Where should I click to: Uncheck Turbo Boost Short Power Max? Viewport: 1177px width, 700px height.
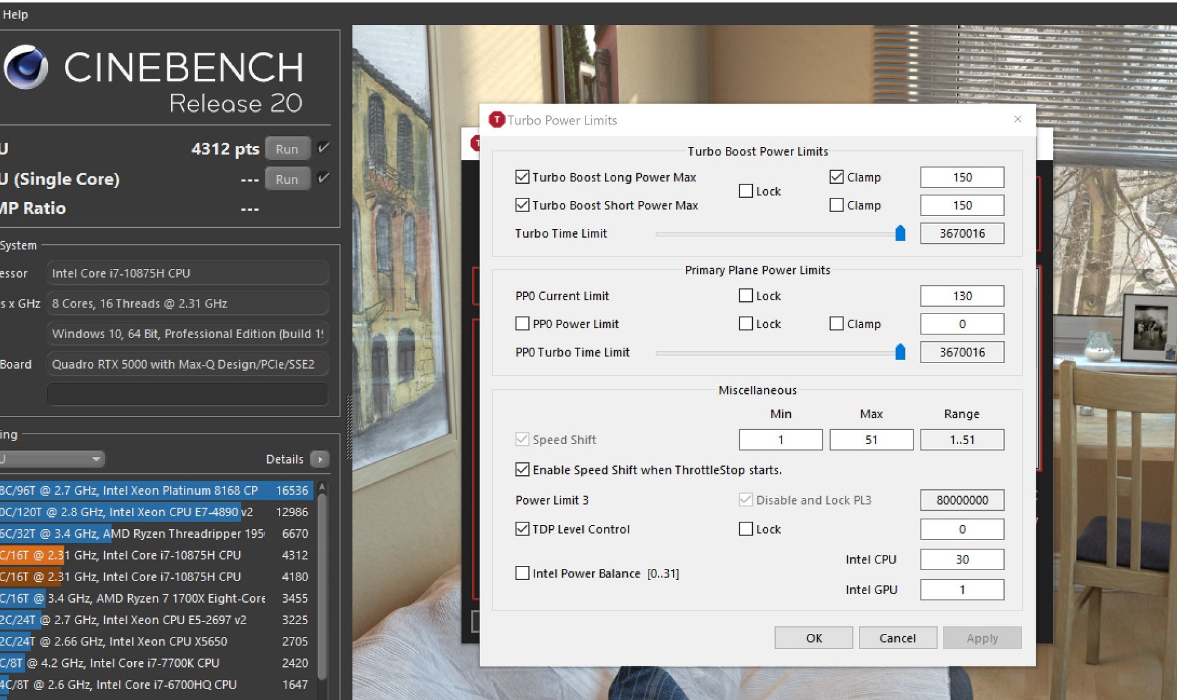(522, 205)
